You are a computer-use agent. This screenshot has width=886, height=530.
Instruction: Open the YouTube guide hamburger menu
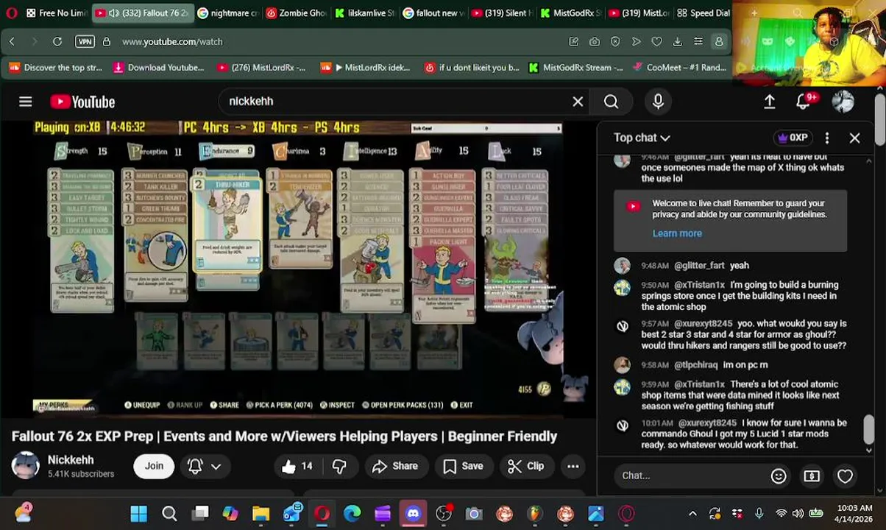point(26,102)
